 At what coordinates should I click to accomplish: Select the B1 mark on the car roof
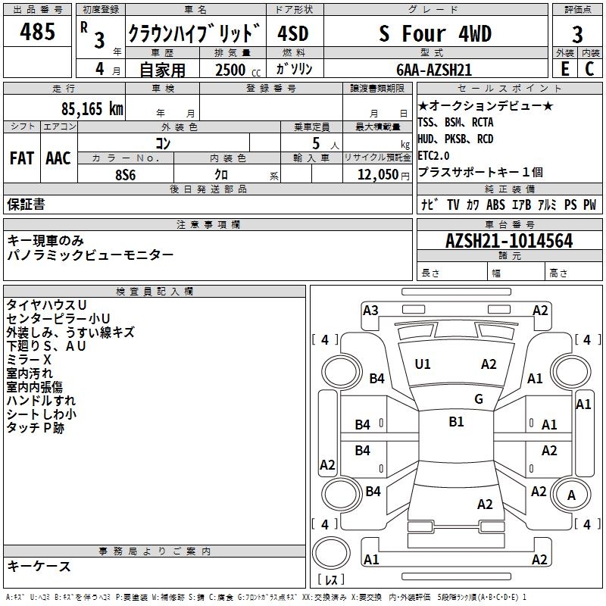point(456,422)
